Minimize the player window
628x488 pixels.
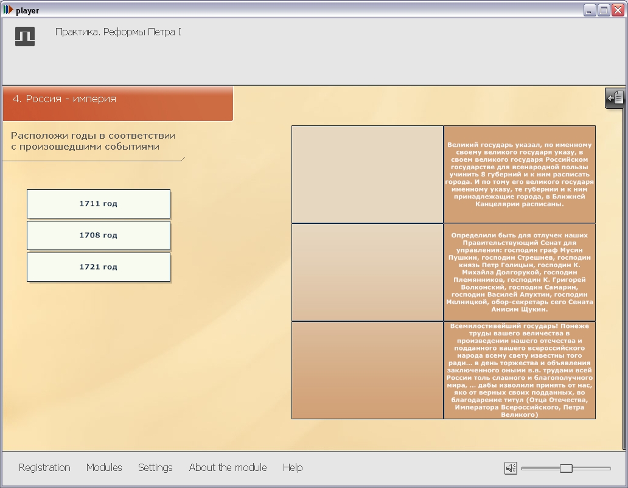pyautogui.click(x=589, y=10)
